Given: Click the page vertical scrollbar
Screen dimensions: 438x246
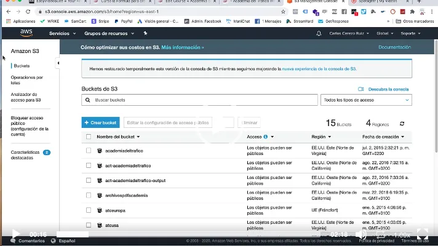Looking at the screenshot, I should click(x=436, y=97).
